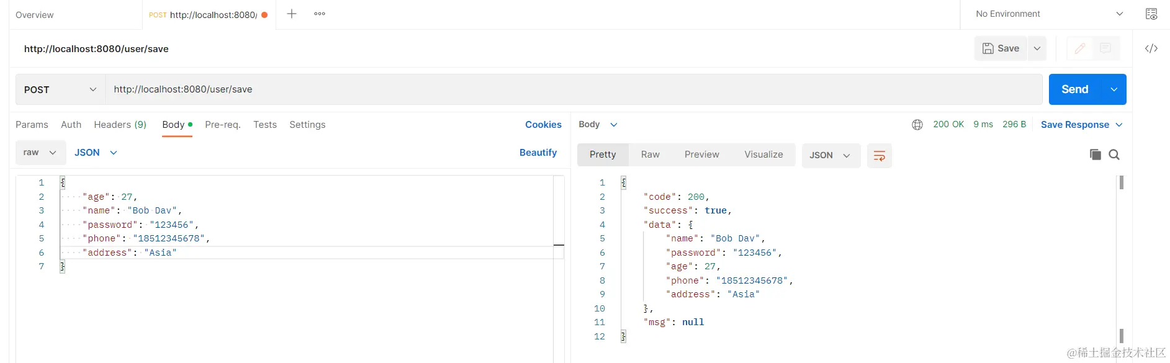Open the No Environment selector

1049,14
